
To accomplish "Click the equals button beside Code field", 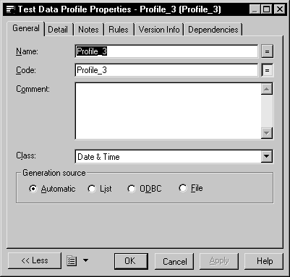I will pos(267,70).
